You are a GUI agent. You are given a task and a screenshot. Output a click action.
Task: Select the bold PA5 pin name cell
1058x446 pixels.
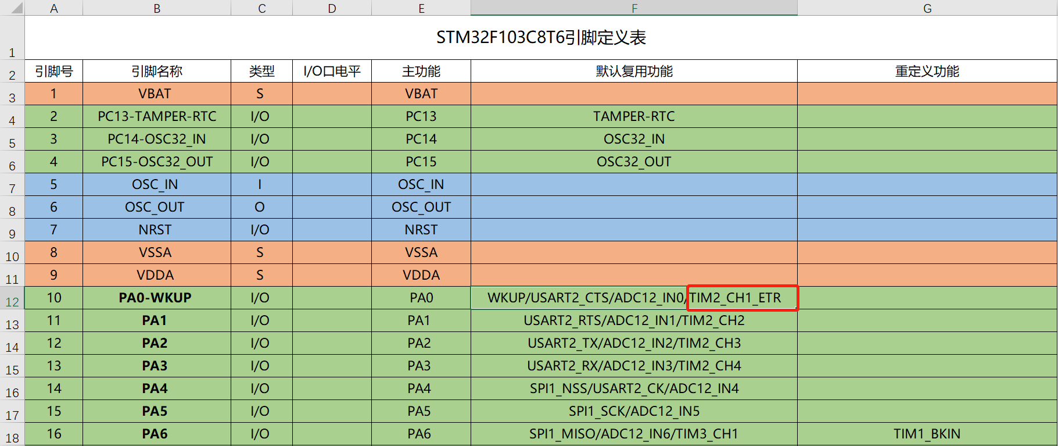click(157, 411)
